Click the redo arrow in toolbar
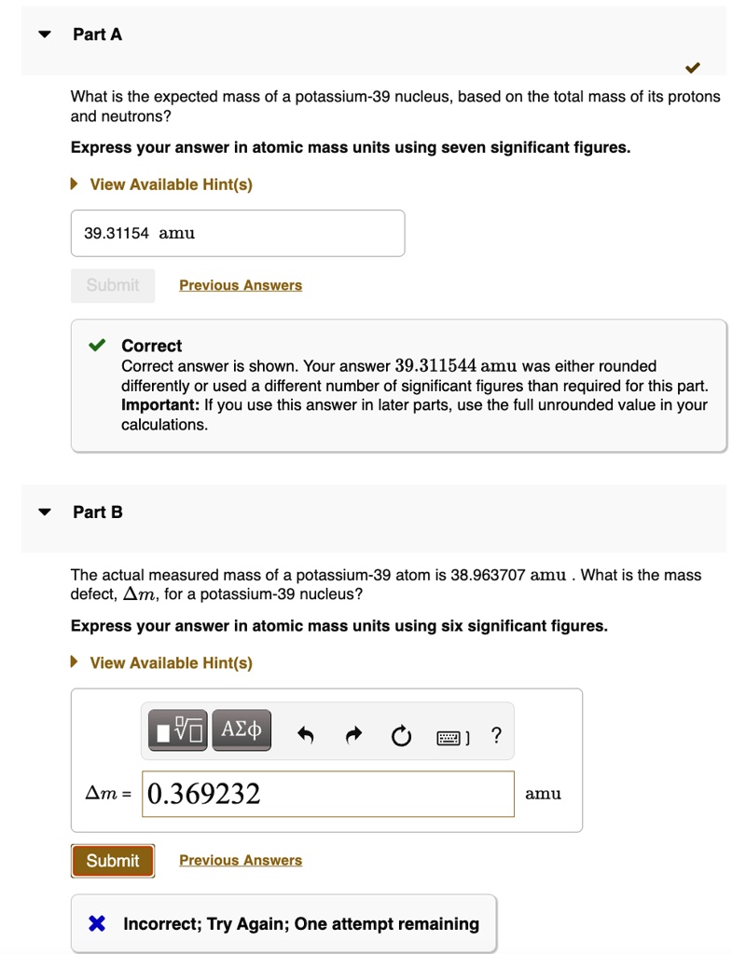The height and width of the screenshot is (954, 732). point(353,737)
